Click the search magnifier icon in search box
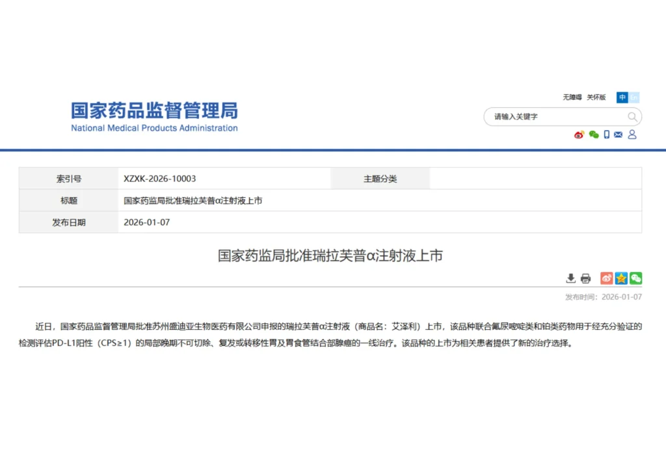666x471 pixels. (632, 117)
